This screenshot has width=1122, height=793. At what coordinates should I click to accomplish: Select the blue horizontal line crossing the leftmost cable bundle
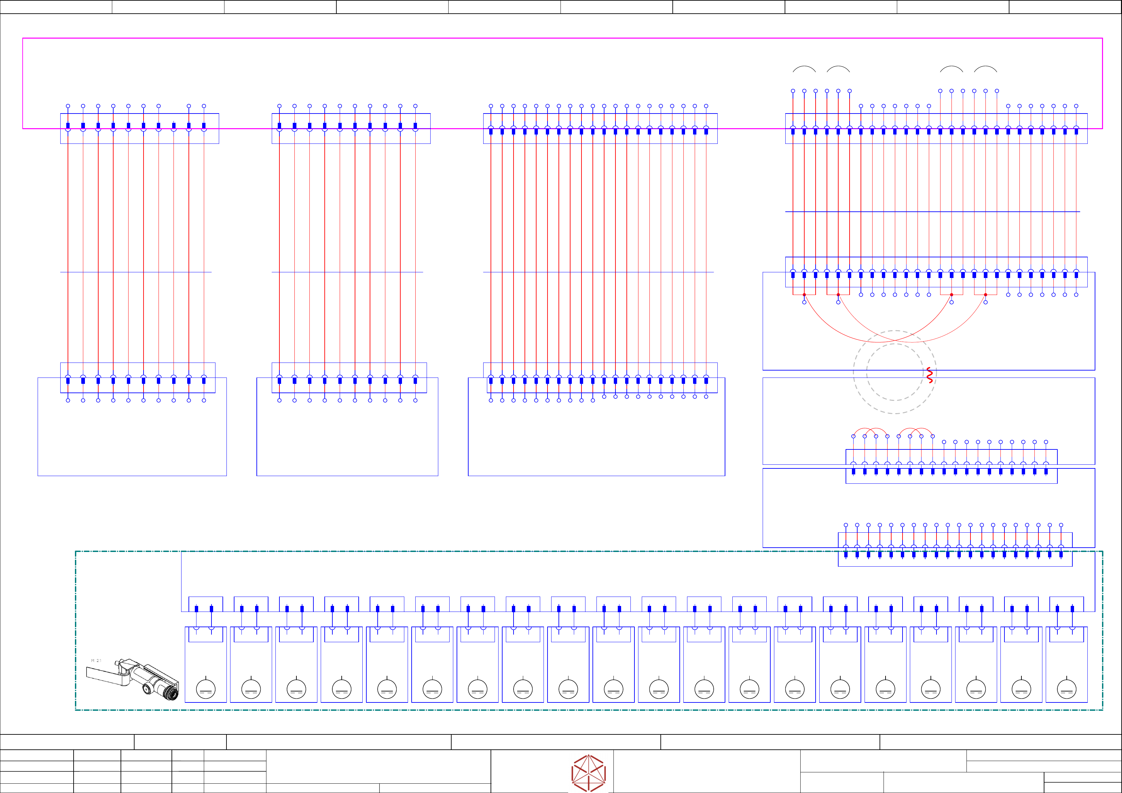click(135, 272)
